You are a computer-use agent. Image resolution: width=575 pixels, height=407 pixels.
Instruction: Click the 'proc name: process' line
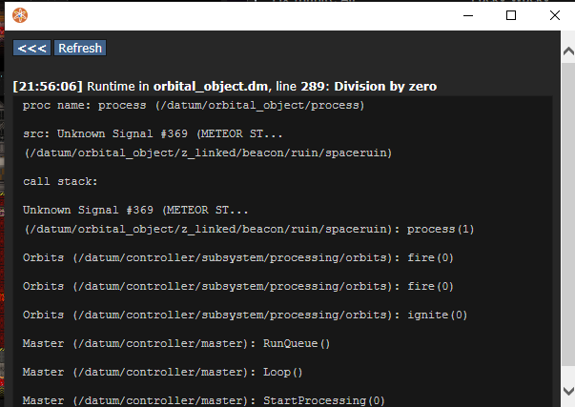(194, 106)
